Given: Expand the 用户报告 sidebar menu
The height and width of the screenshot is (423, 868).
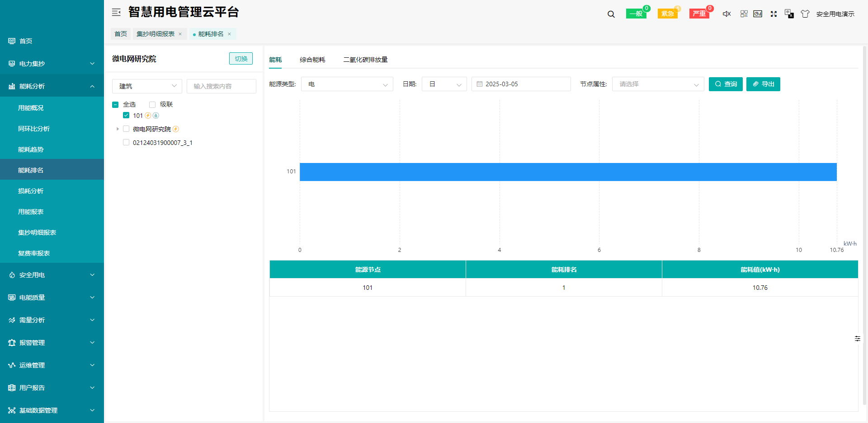Looking at the screenshot, I should click(x=52, y=388).
